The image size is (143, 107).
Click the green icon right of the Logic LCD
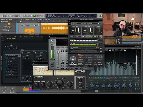pyautogui.click(x=101, y=16)
